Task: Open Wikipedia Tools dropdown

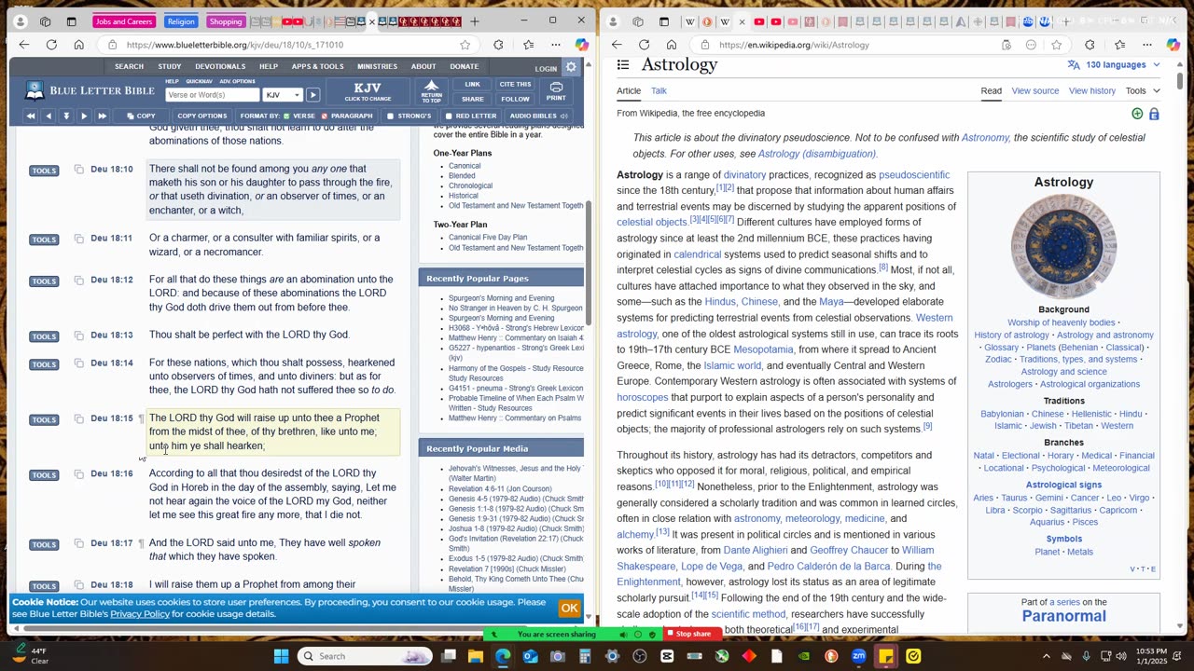Action: pos(1143,90)
